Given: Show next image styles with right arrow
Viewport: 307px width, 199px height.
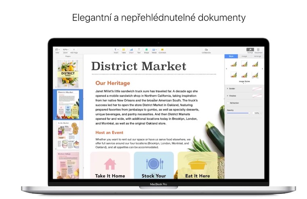Looking at the screenshot, I should [x=262, y=69].
